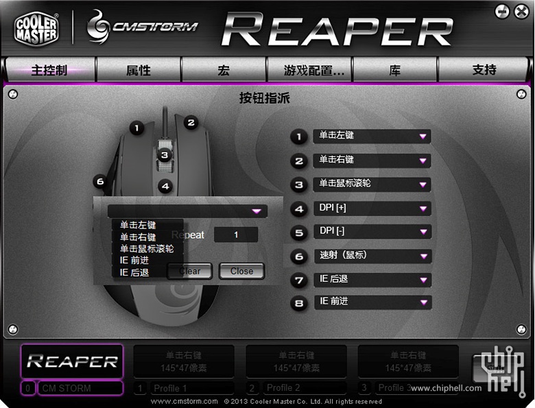Select profile slot number 0

click(28, 388)
